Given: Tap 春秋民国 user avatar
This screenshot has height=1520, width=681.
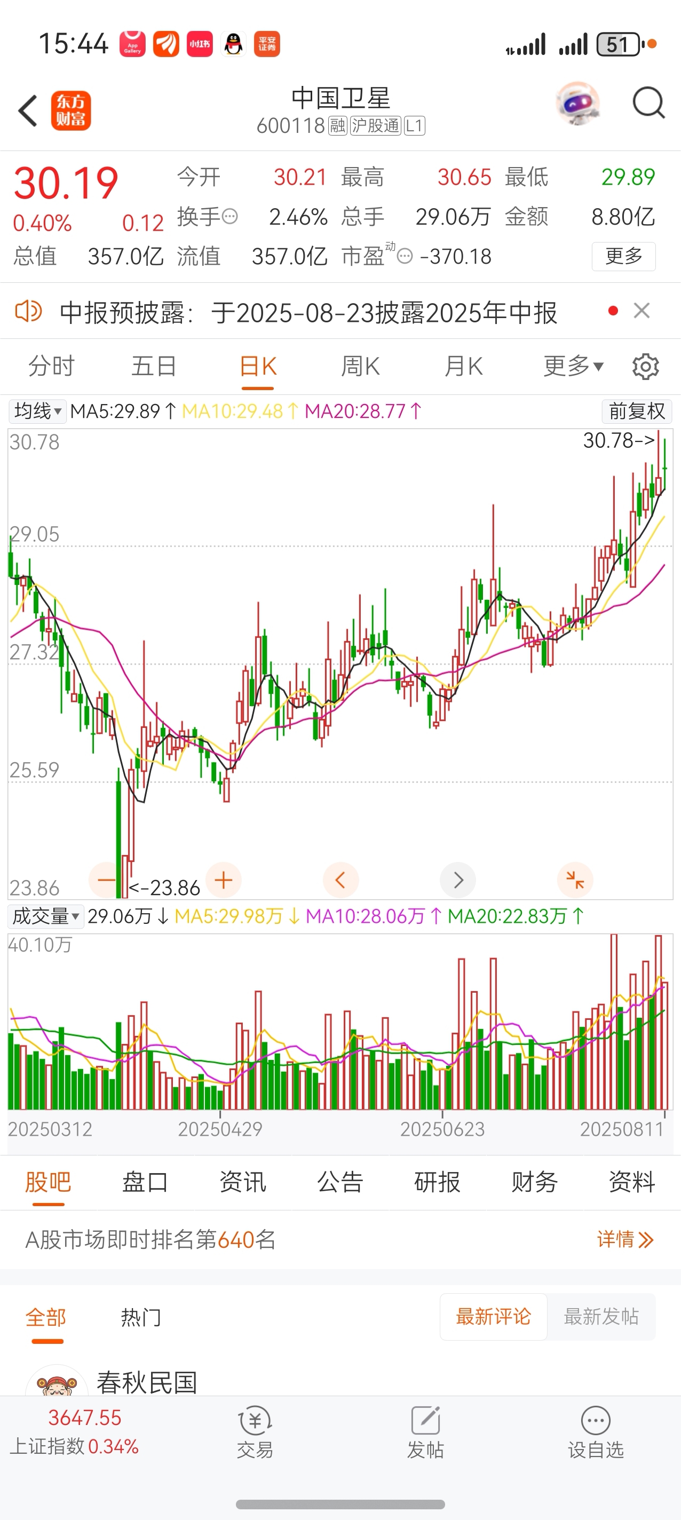Looking at the screenshot, I should click(57, 1381).
